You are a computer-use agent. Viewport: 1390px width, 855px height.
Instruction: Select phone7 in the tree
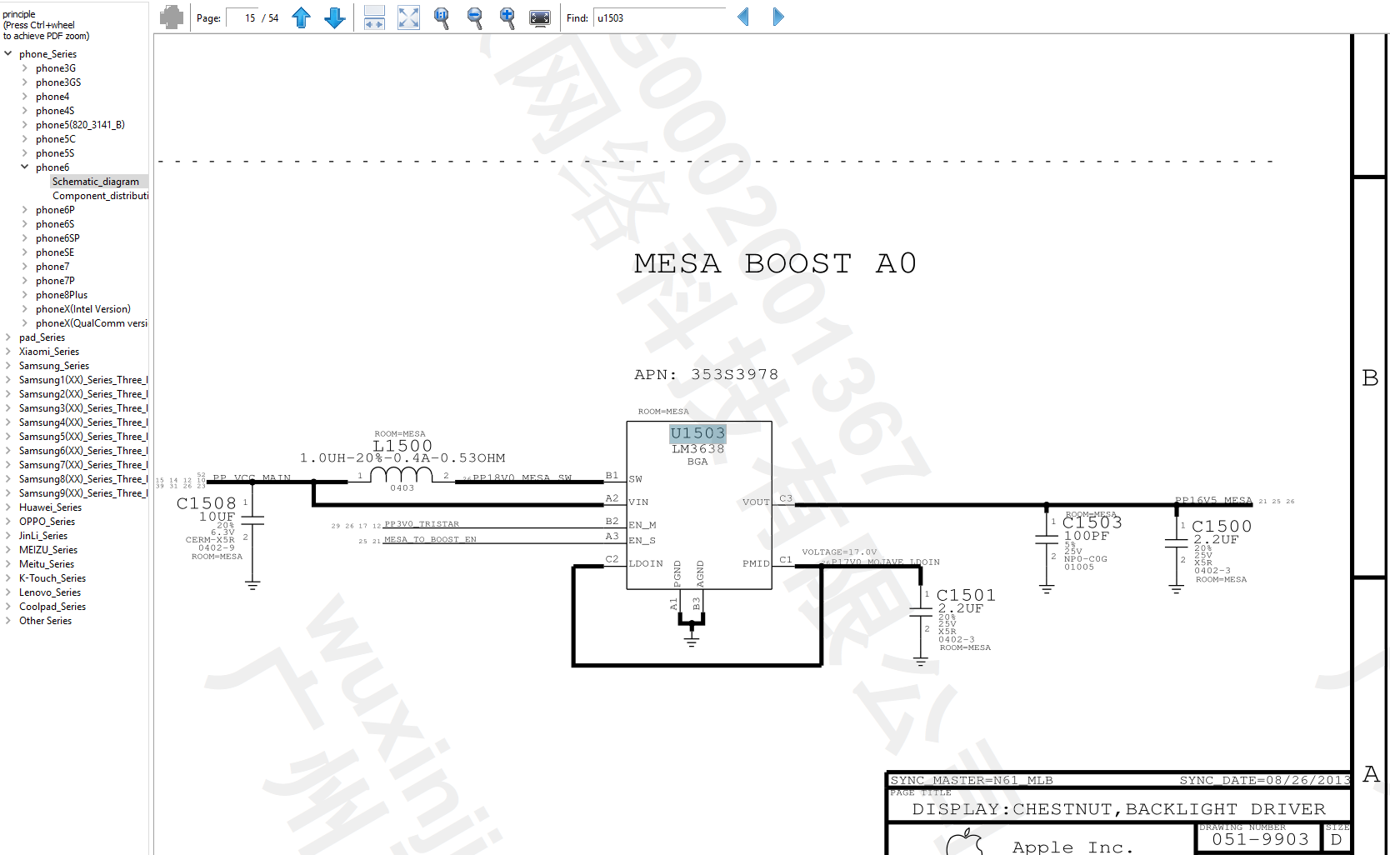[52, 267]
